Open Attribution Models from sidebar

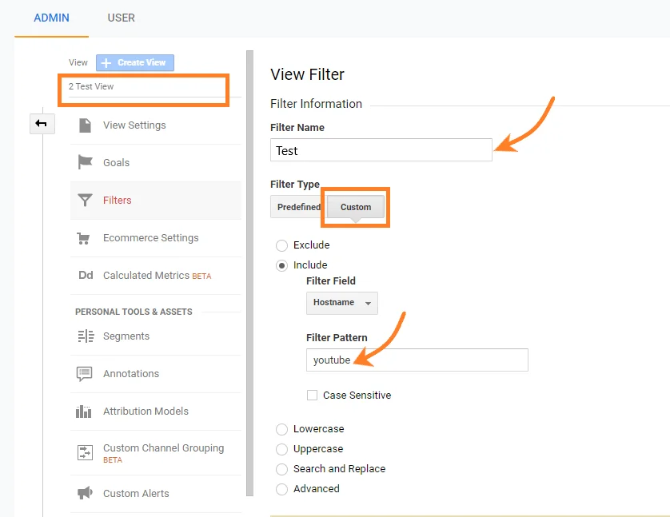pos(146,412)
